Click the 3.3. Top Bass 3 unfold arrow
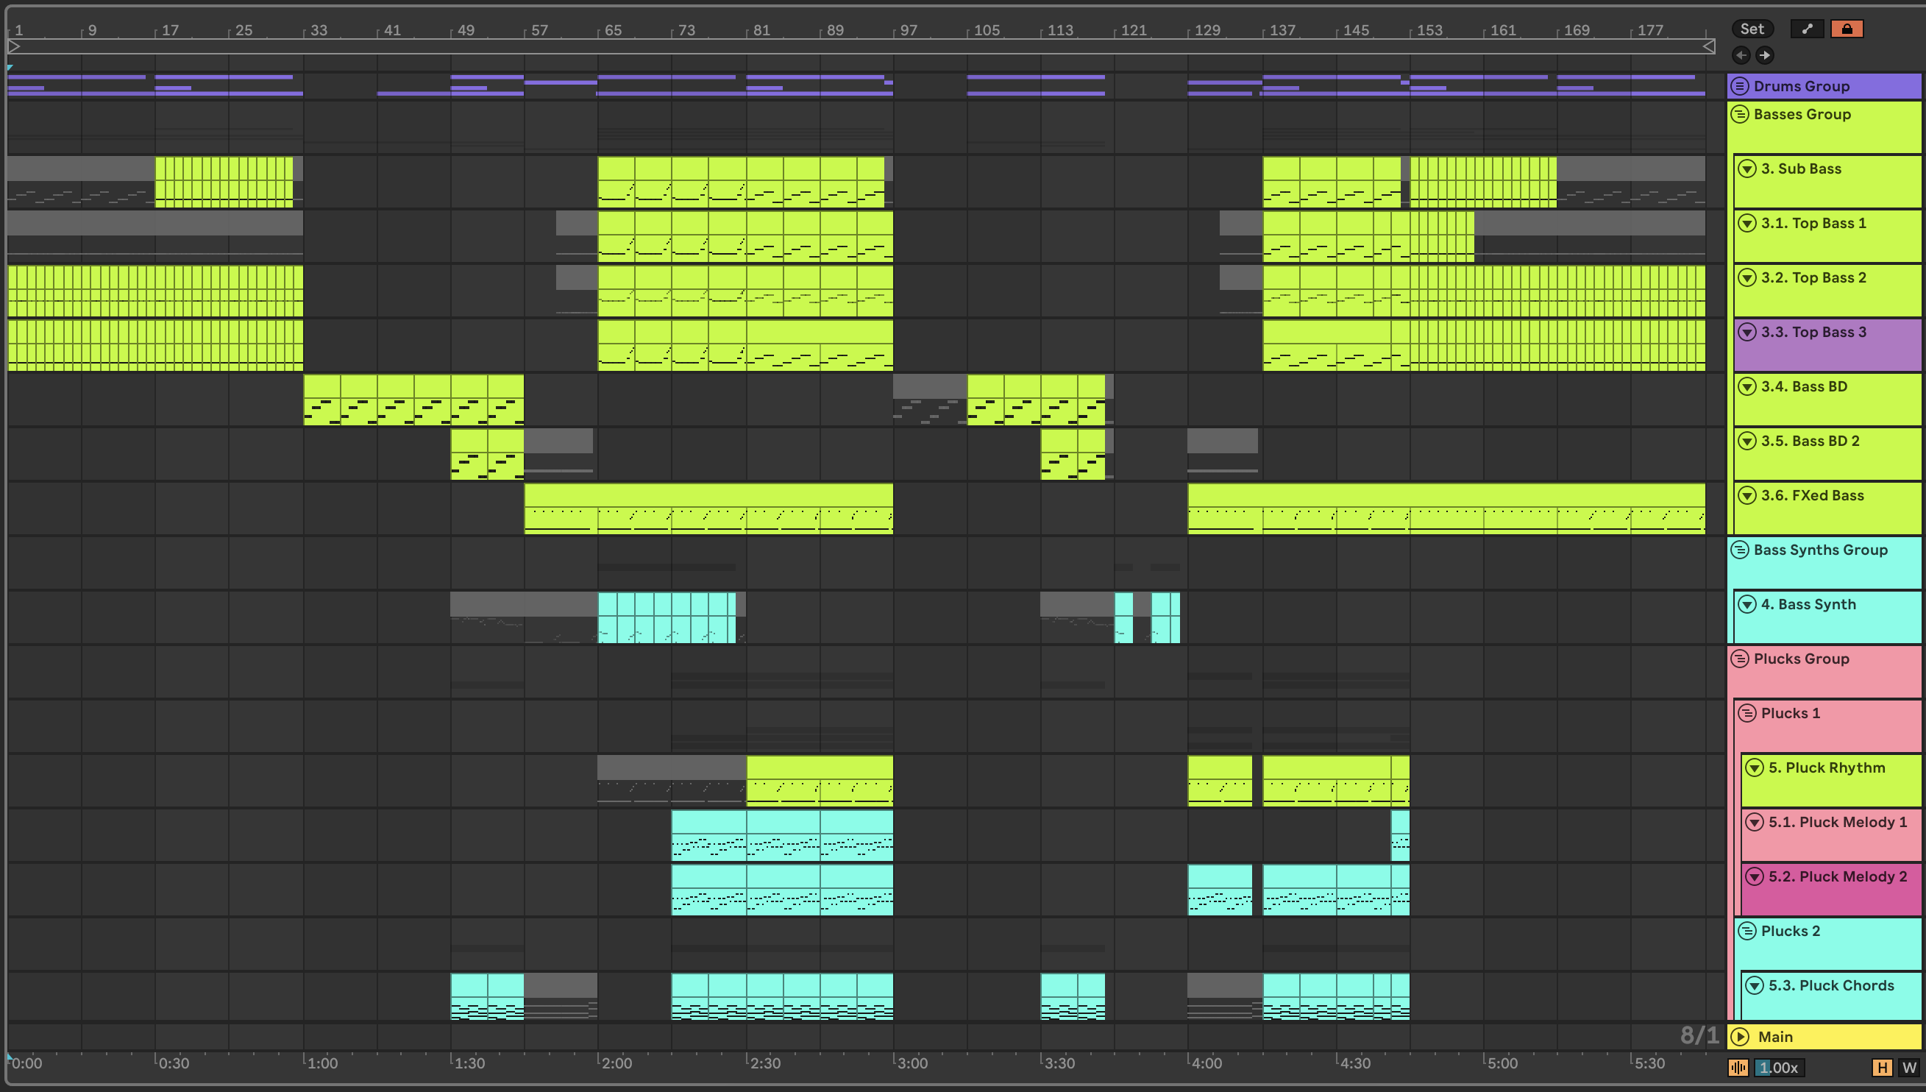The width and height of the screenshot is (1926, 1092). point(1746,333)
